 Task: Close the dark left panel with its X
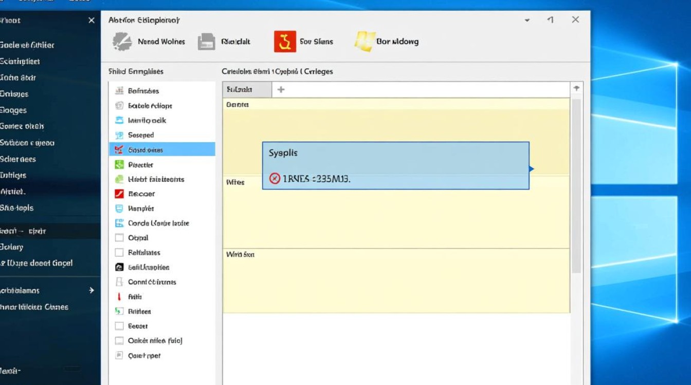point(92,21)
